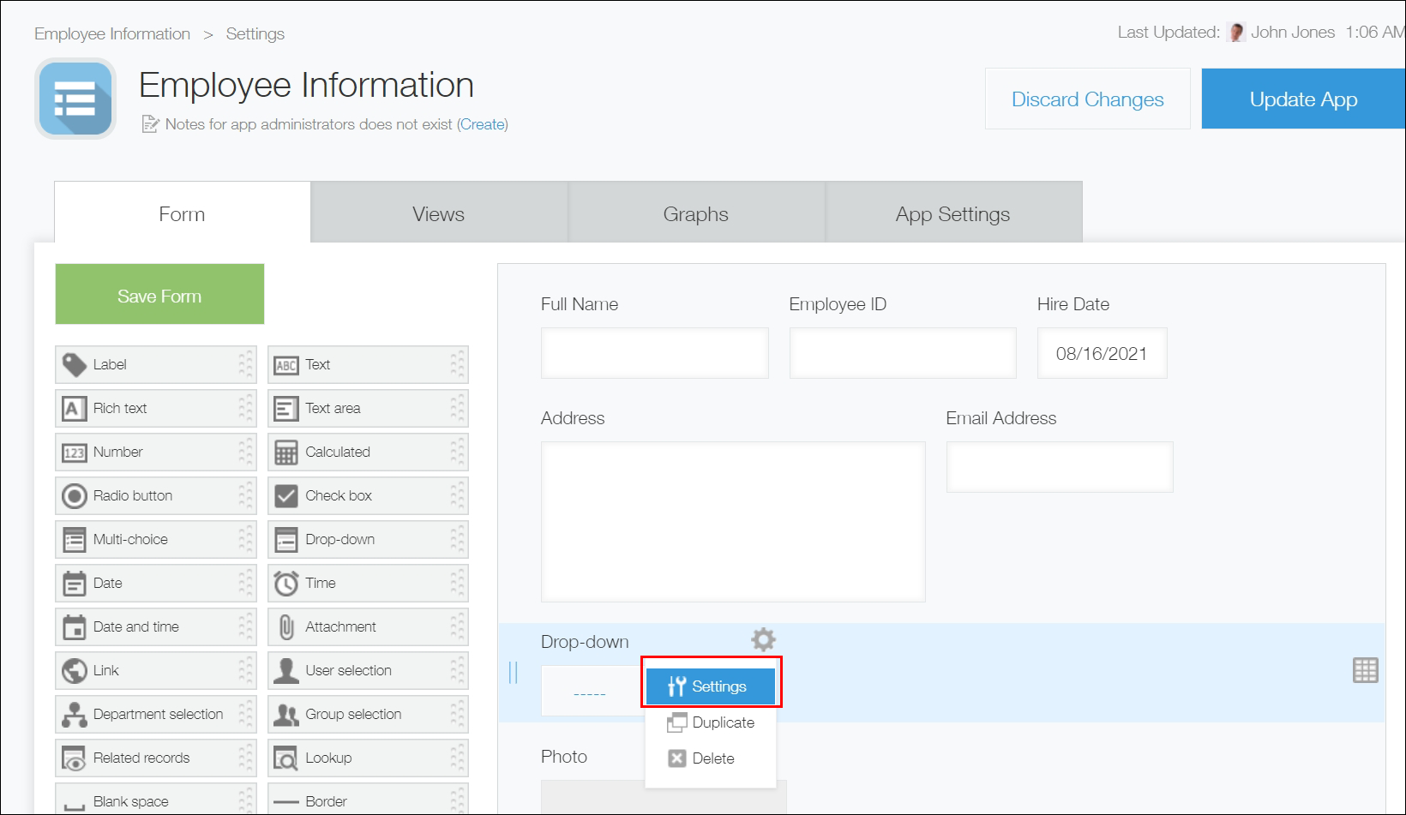The width and height of the screenshot is (1406, 815).
Task: Click the Attachment field icon
Action: [x=286, y=626]
